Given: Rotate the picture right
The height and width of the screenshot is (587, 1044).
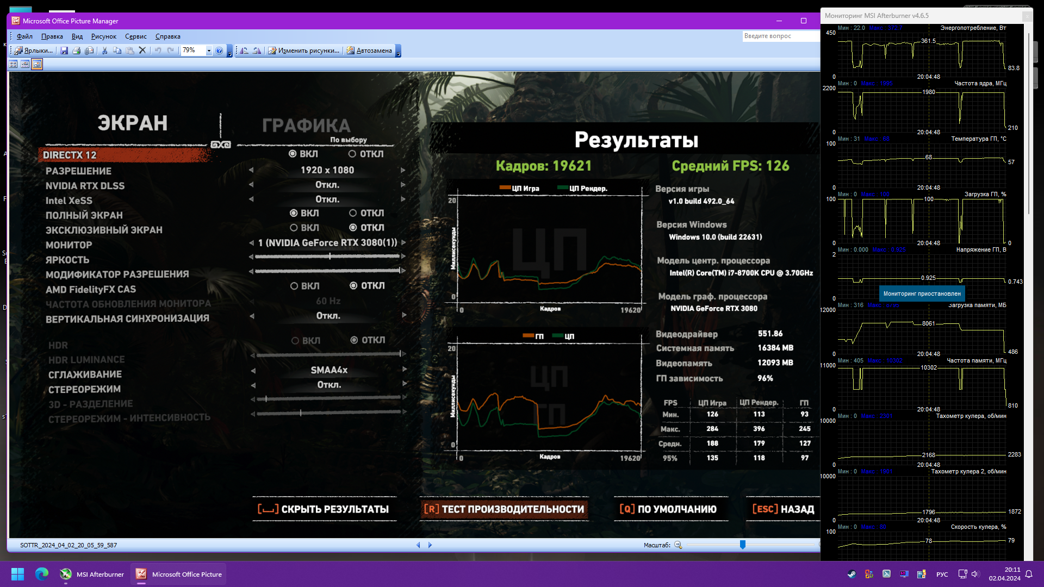Looking at the screenshot, I should 257,51.
